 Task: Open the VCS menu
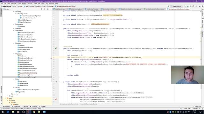pos(47,3)
